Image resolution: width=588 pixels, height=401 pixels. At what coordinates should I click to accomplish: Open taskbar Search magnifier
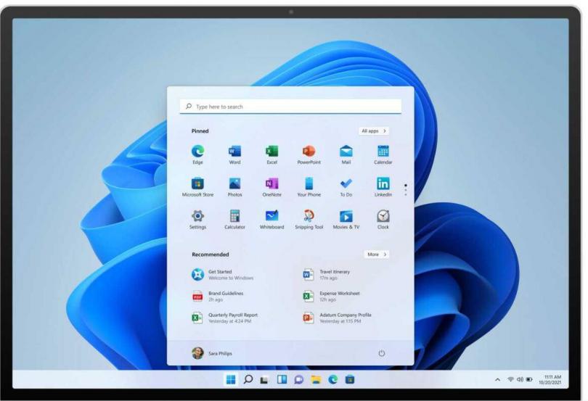tap(248, 380)
